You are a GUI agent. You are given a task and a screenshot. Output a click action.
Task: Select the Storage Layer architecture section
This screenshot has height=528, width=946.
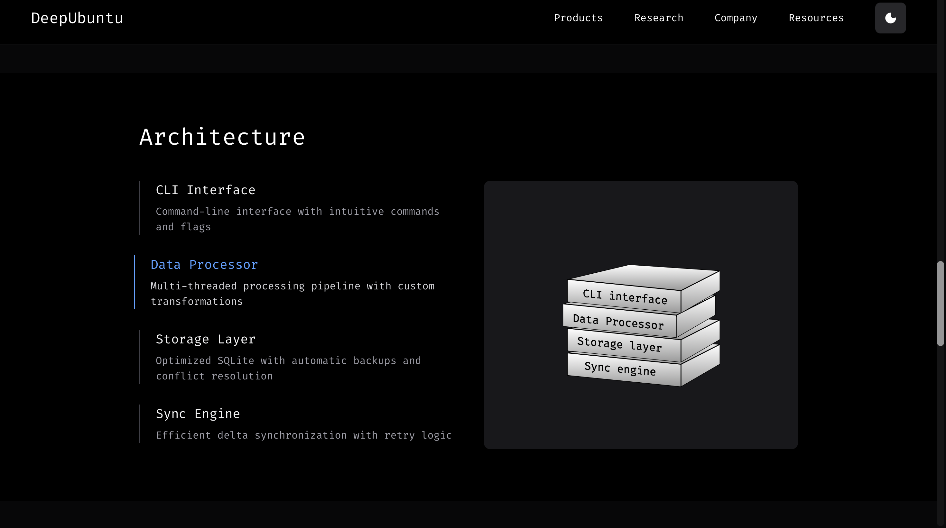pos(205,339)
